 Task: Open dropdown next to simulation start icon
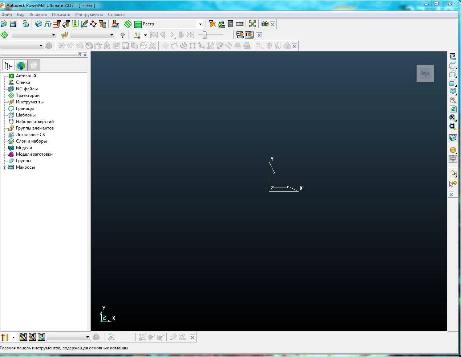point(145,35)
